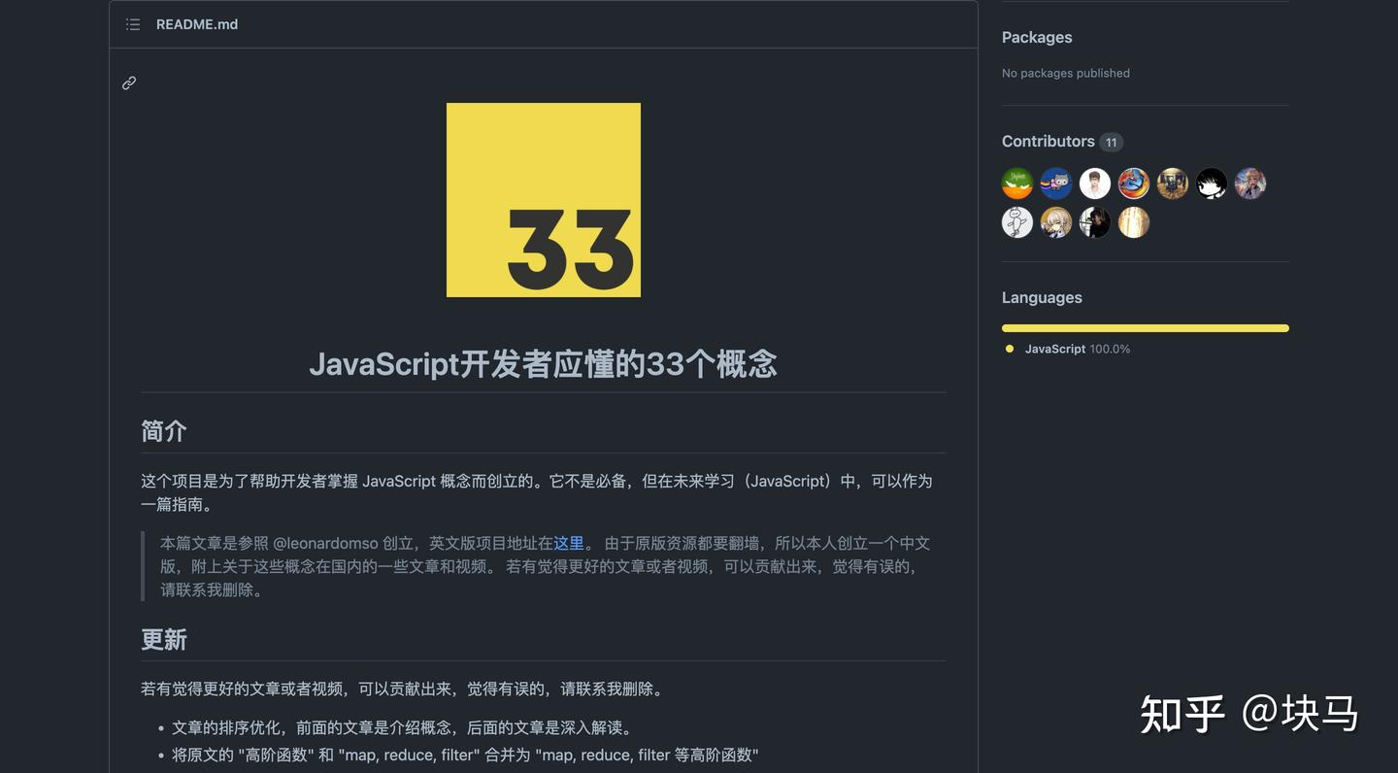Click the 更新 section heading
This screenshot has height=773, width=1398.
(164, 640)
